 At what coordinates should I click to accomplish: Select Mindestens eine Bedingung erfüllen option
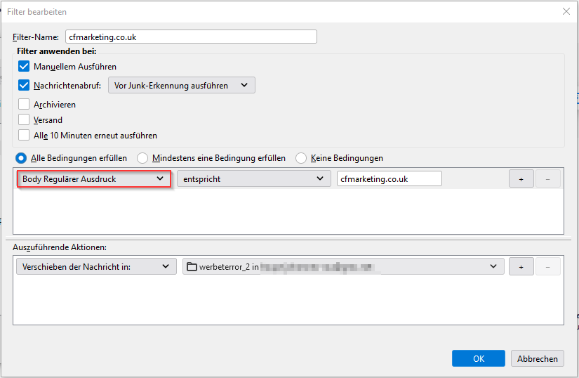tap(142, 158)
